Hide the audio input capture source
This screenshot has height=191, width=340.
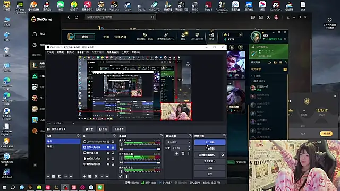(108, 159)
